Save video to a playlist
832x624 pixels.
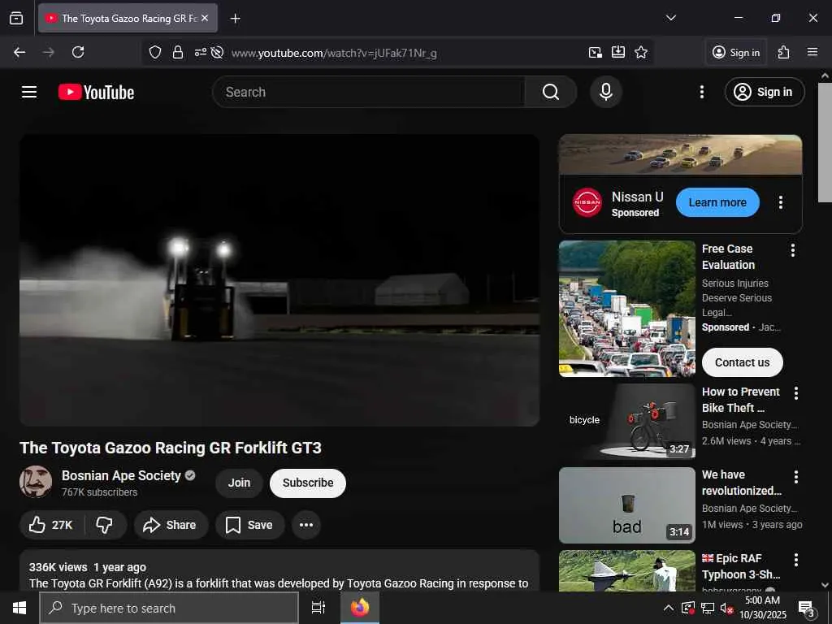[x=250, y=525]
